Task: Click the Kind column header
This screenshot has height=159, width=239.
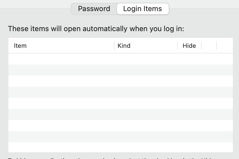Action: pos(146,46)
